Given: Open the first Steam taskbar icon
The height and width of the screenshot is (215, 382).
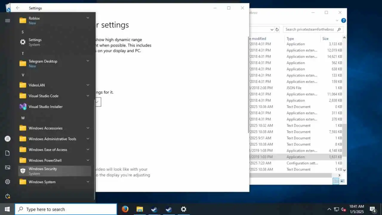Looking at the screenshot, I should pyautogui.click(x=154, y=209).
